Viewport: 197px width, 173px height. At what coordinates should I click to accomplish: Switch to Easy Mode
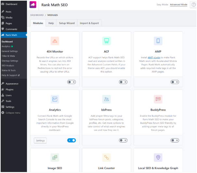click(x=162, y=5)
